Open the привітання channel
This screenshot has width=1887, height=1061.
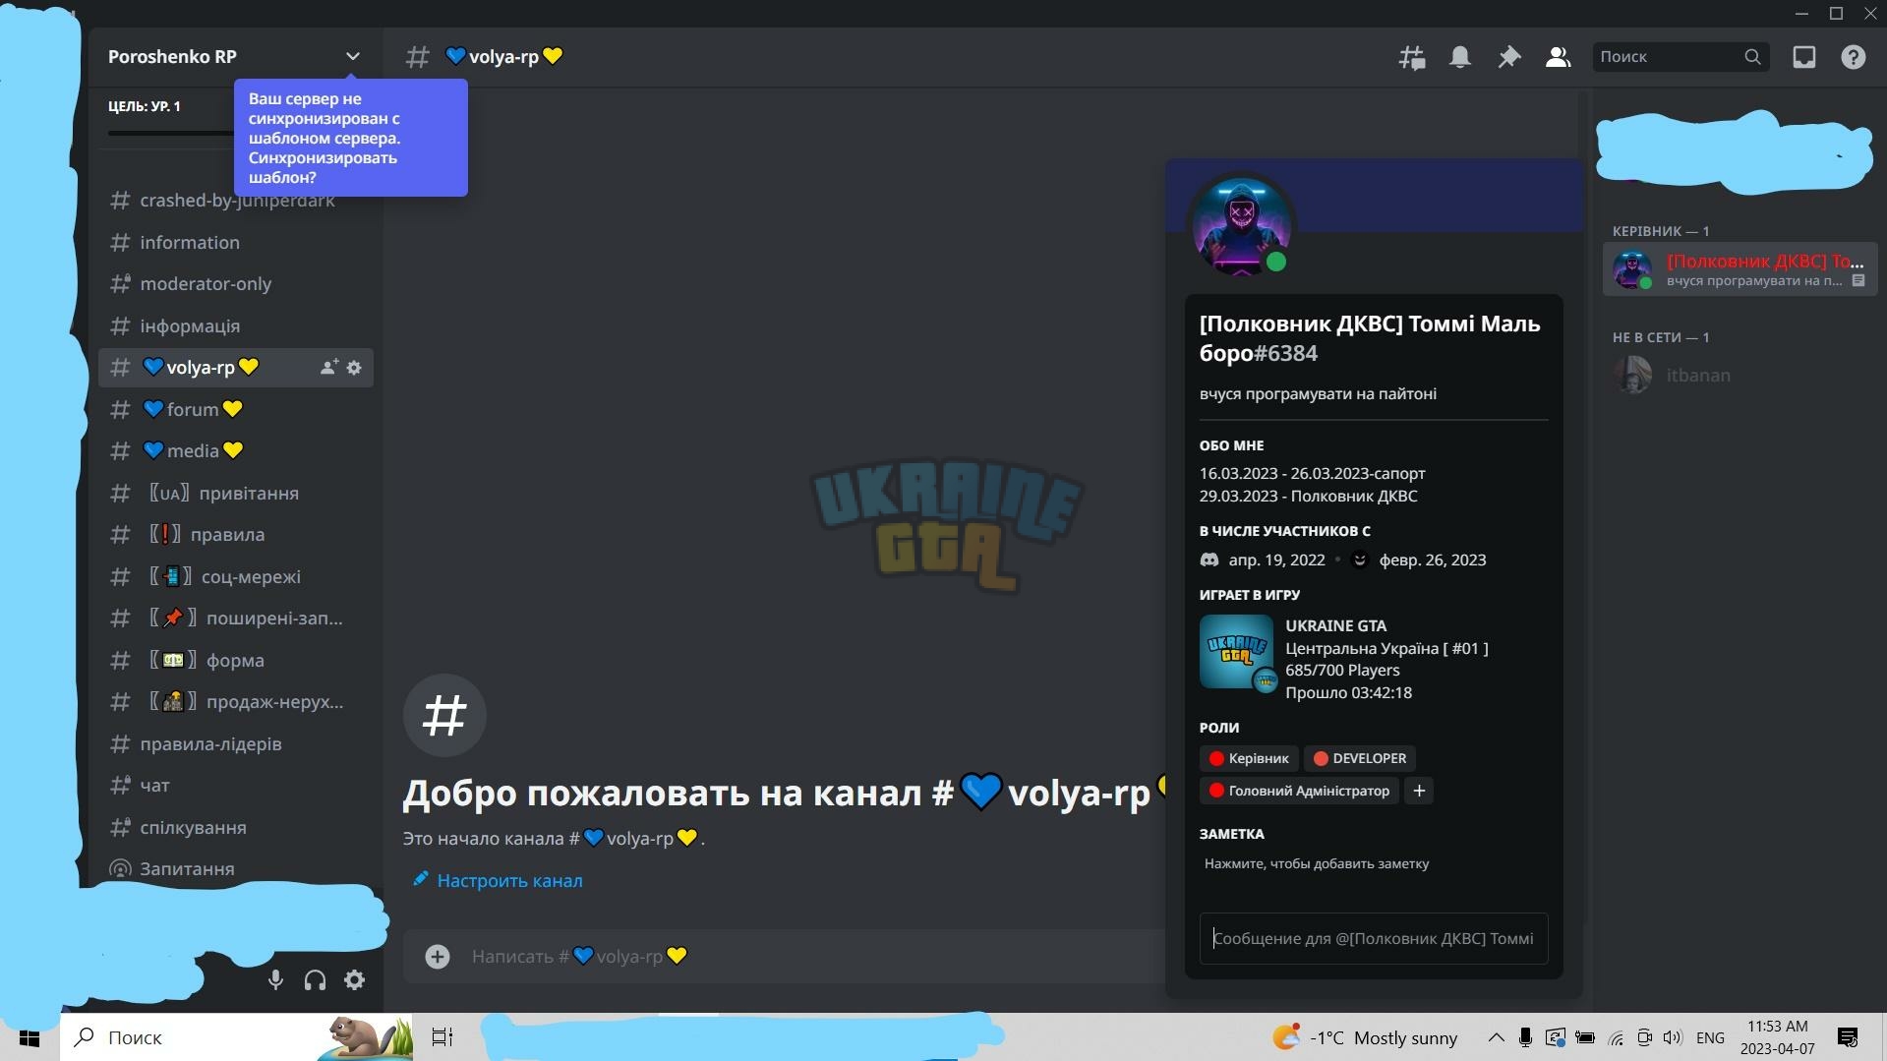(x=236, y=493)
